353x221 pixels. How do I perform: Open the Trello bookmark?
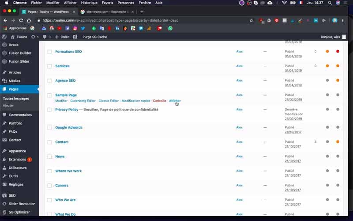coord(141,28)
